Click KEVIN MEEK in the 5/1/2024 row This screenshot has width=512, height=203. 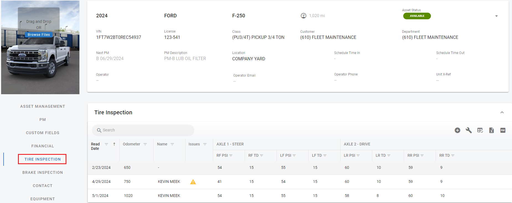point(169,196)
